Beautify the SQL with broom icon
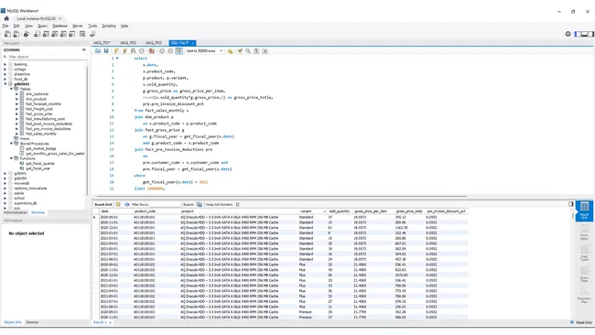Image resolution: width=595 pixels, height=335 pixels. click(240, 51)
